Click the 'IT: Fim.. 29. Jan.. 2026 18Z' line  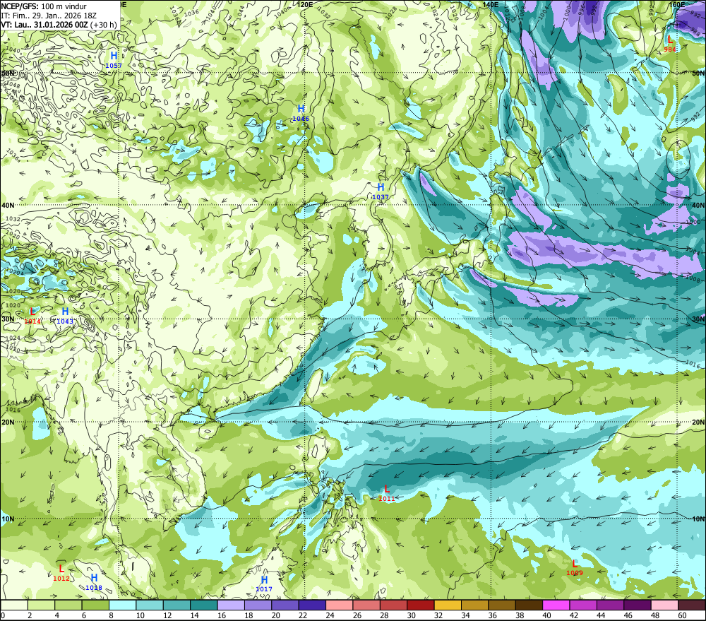tap(49, 16)
